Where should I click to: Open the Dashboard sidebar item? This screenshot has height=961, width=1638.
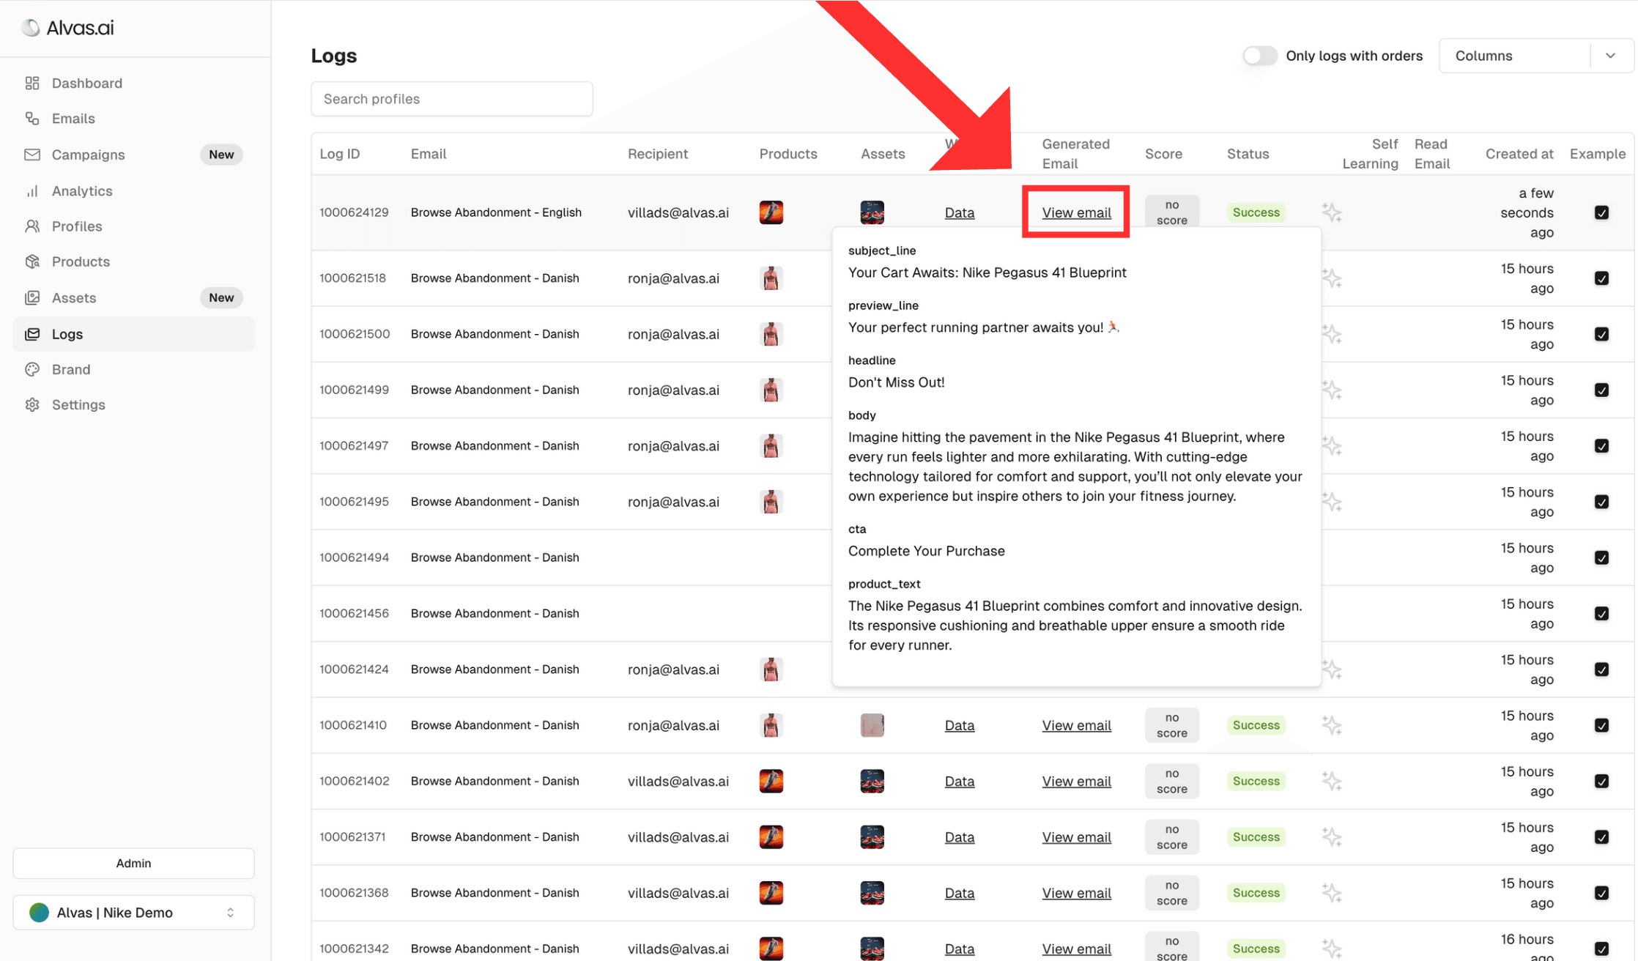(x=86, y=83)
